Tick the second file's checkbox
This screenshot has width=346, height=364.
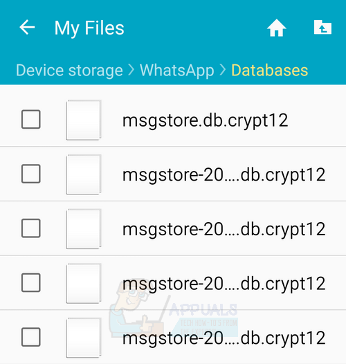pyautogui.click(x=31, y=174)
